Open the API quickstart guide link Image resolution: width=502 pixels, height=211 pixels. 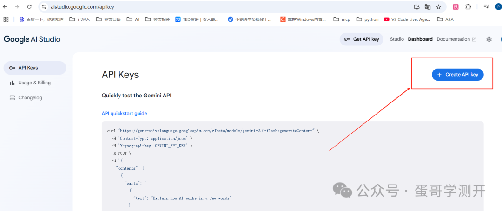coord(124,113)
